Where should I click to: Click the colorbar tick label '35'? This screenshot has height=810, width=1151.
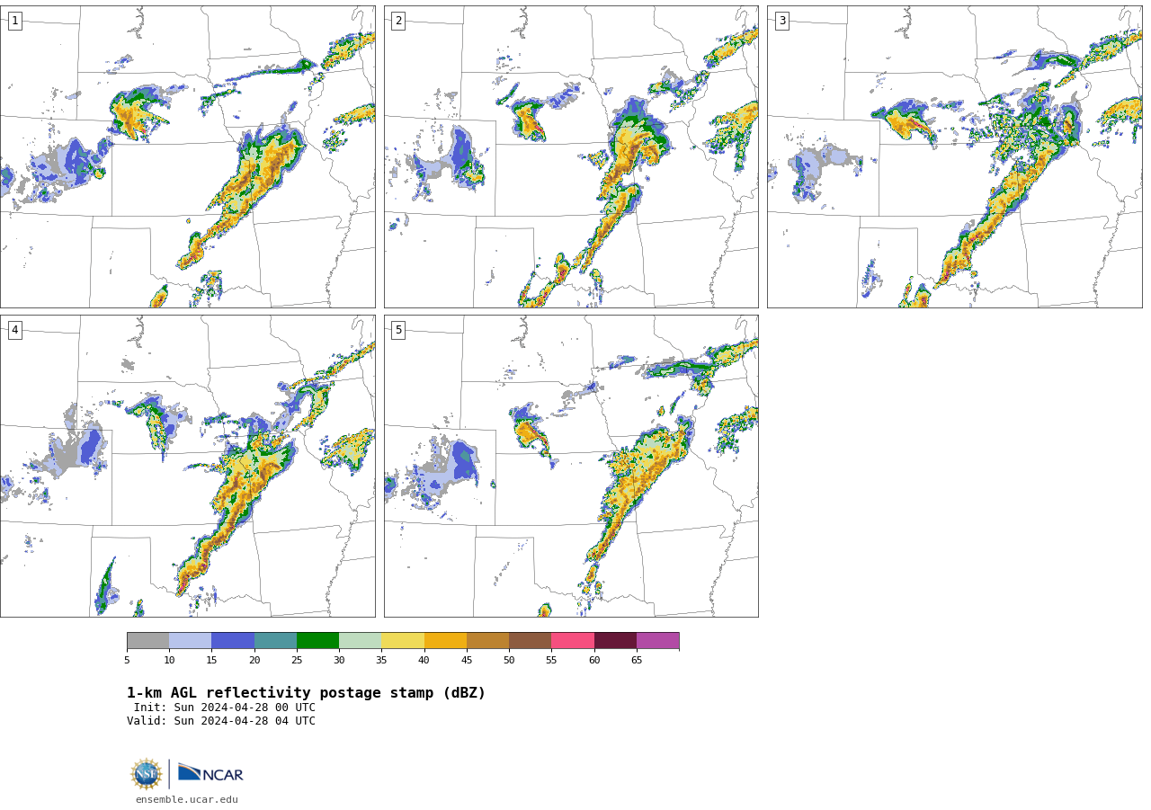tap(381, 661)
